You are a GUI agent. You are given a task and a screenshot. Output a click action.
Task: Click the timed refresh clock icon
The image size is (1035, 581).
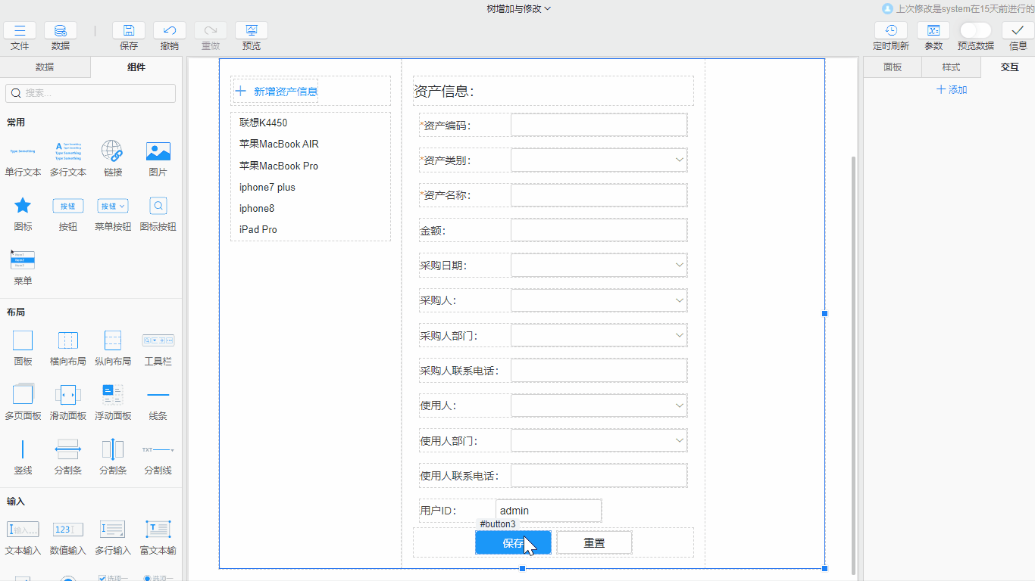point(891,31)
